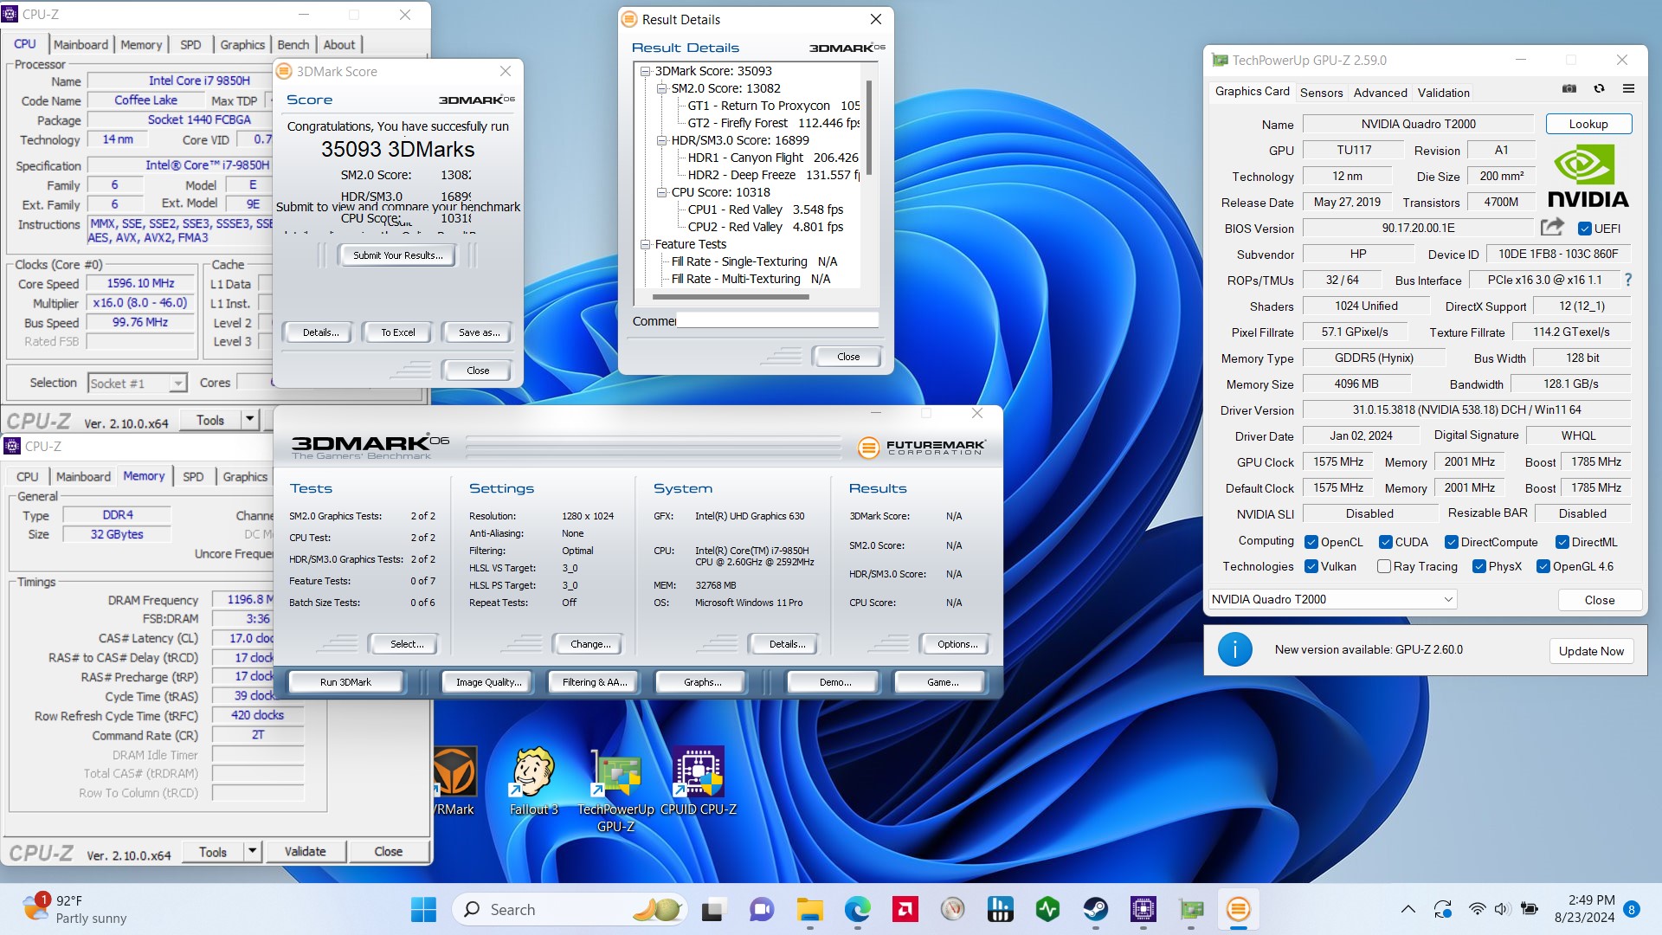This screenshot has height=935, width=1662.
Task: Open the upper CPU-Z Tools dropdown arrow
Action: (249, 420)
